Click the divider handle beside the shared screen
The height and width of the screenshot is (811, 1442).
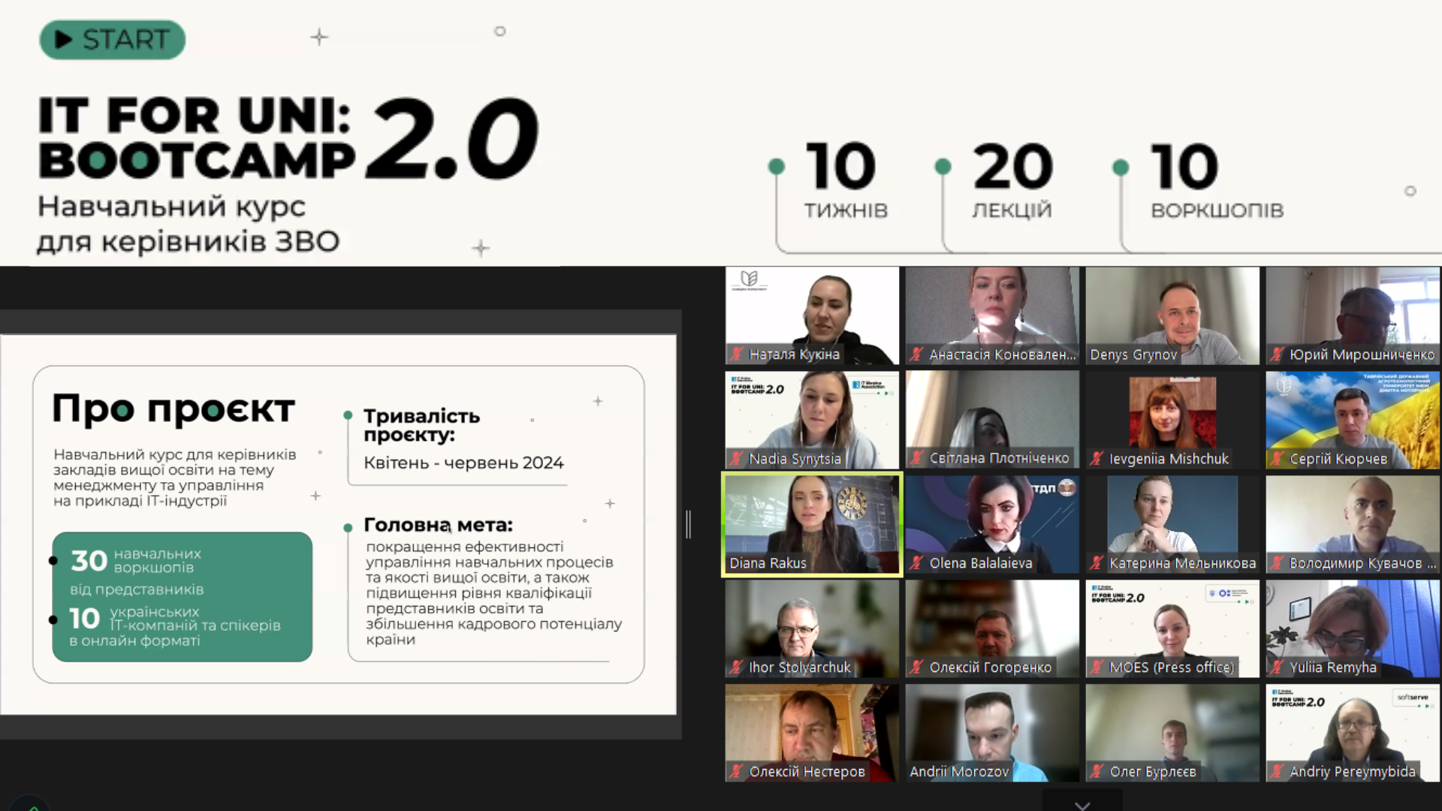[688, 524]
